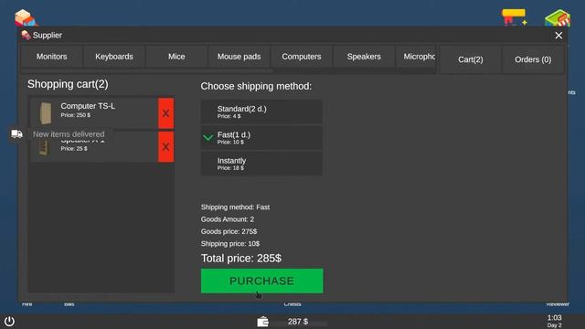The image size is (585, 329).
Task: Switch to the Mice tab
Action: pyautogui.click(x=176, y=57)
